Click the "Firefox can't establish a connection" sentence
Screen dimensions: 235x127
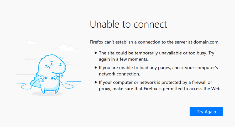click(x=141, y=42)
